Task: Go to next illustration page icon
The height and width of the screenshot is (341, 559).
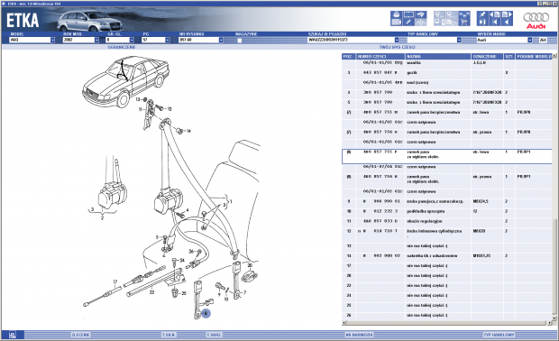Action: (507, 14)
